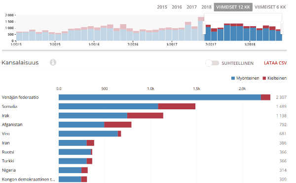Select Viimeiset 12 KK range
The width and height of the screenshot is (296, 183).
[x=233, y=7]
